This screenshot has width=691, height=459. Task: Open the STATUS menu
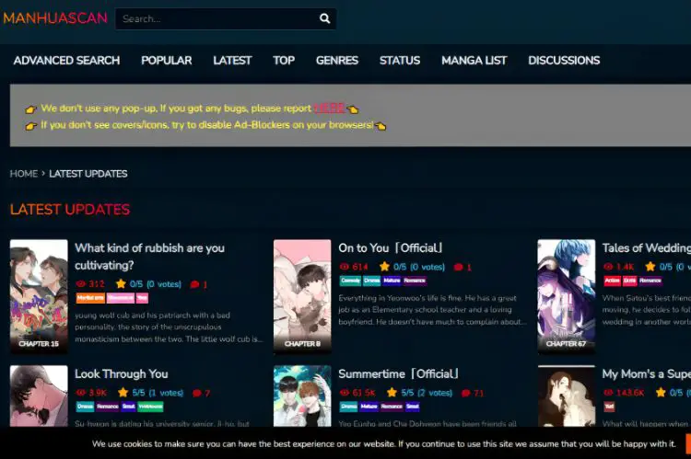(x=400, y=61)
